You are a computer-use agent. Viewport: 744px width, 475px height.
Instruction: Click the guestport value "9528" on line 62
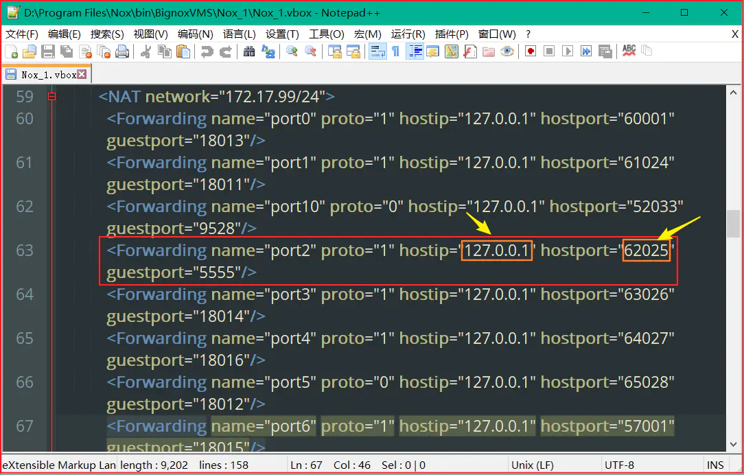pos(218,229)
